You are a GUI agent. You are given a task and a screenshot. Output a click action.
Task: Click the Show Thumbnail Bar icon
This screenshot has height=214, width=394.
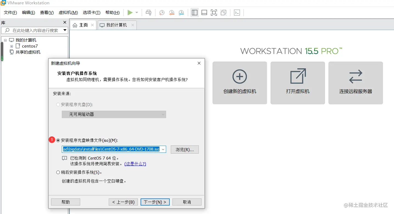point(204,13)
